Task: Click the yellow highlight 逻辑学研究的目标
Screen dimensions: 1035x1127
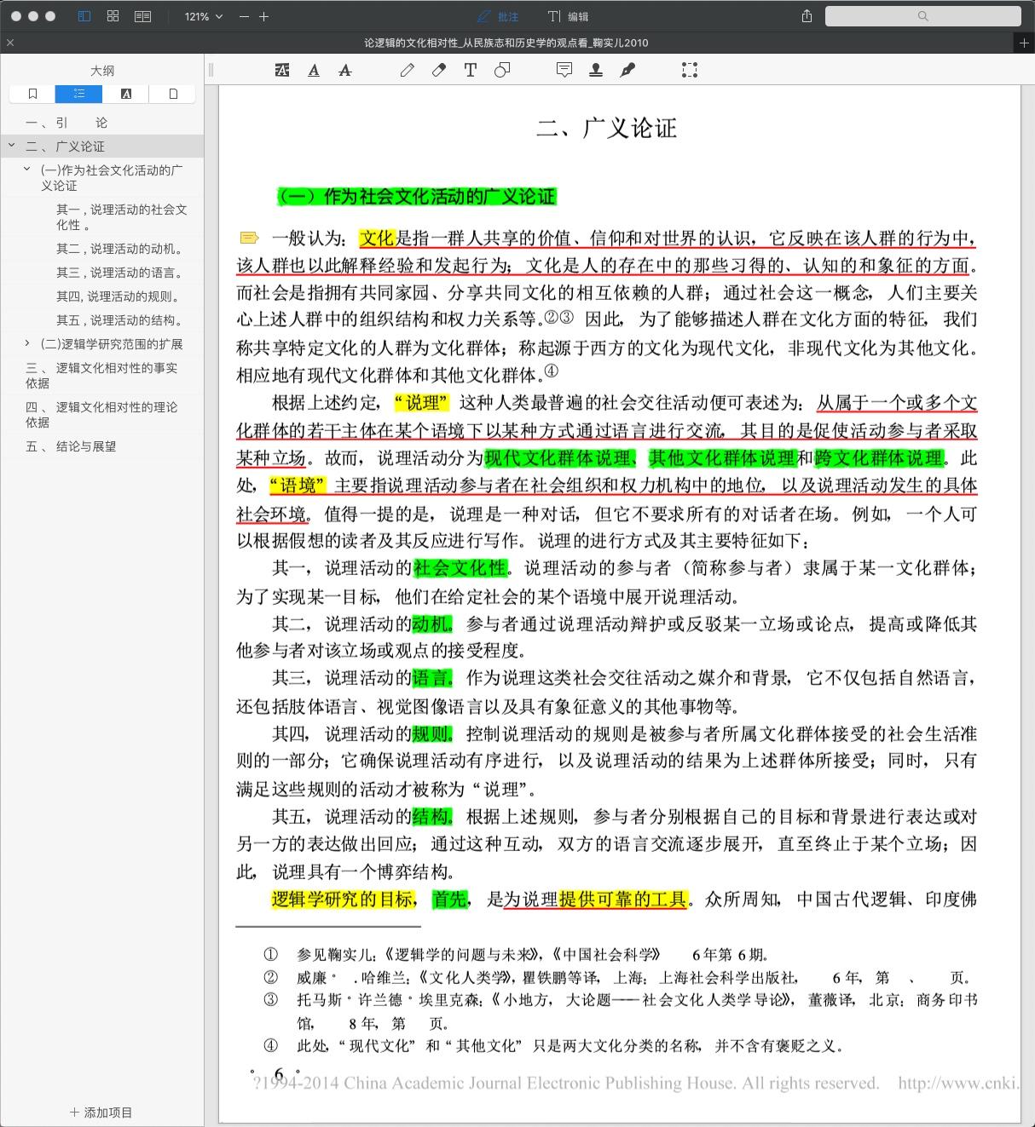Action: coord(343,899)
